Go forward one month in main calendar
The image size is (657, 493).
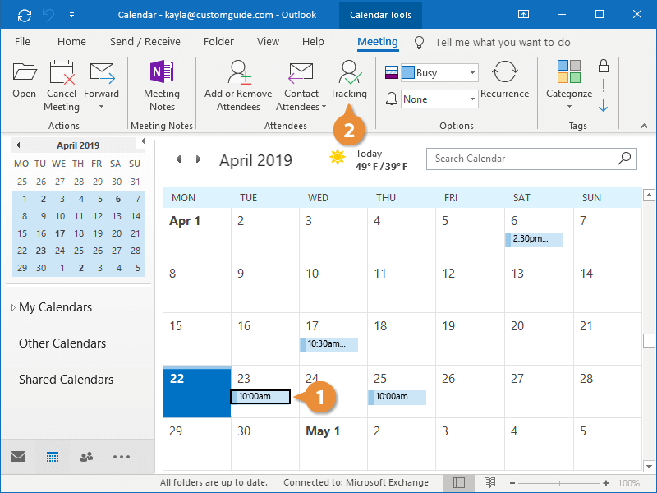(x=199, y=159)
